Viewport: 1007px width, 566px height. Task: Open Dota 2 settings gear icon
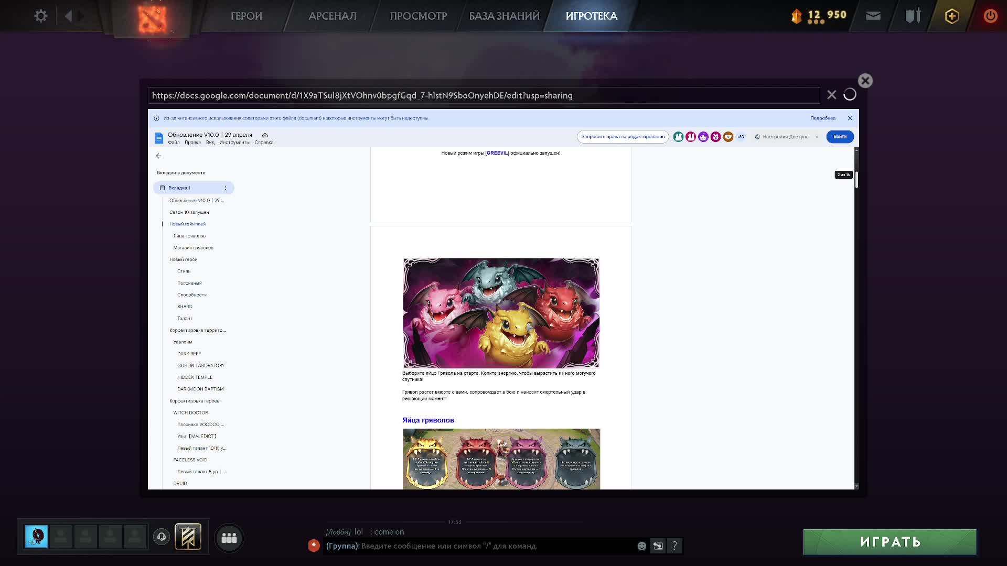coord(41,16)
